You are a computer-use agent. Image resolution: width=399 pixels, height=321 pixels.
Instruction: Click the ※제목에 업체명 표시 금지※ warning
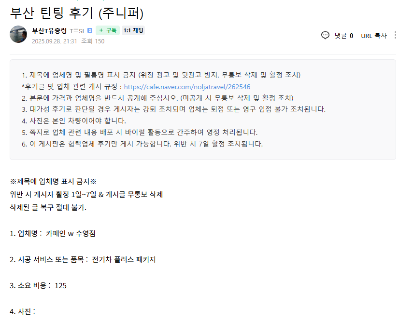pos(53,182)
